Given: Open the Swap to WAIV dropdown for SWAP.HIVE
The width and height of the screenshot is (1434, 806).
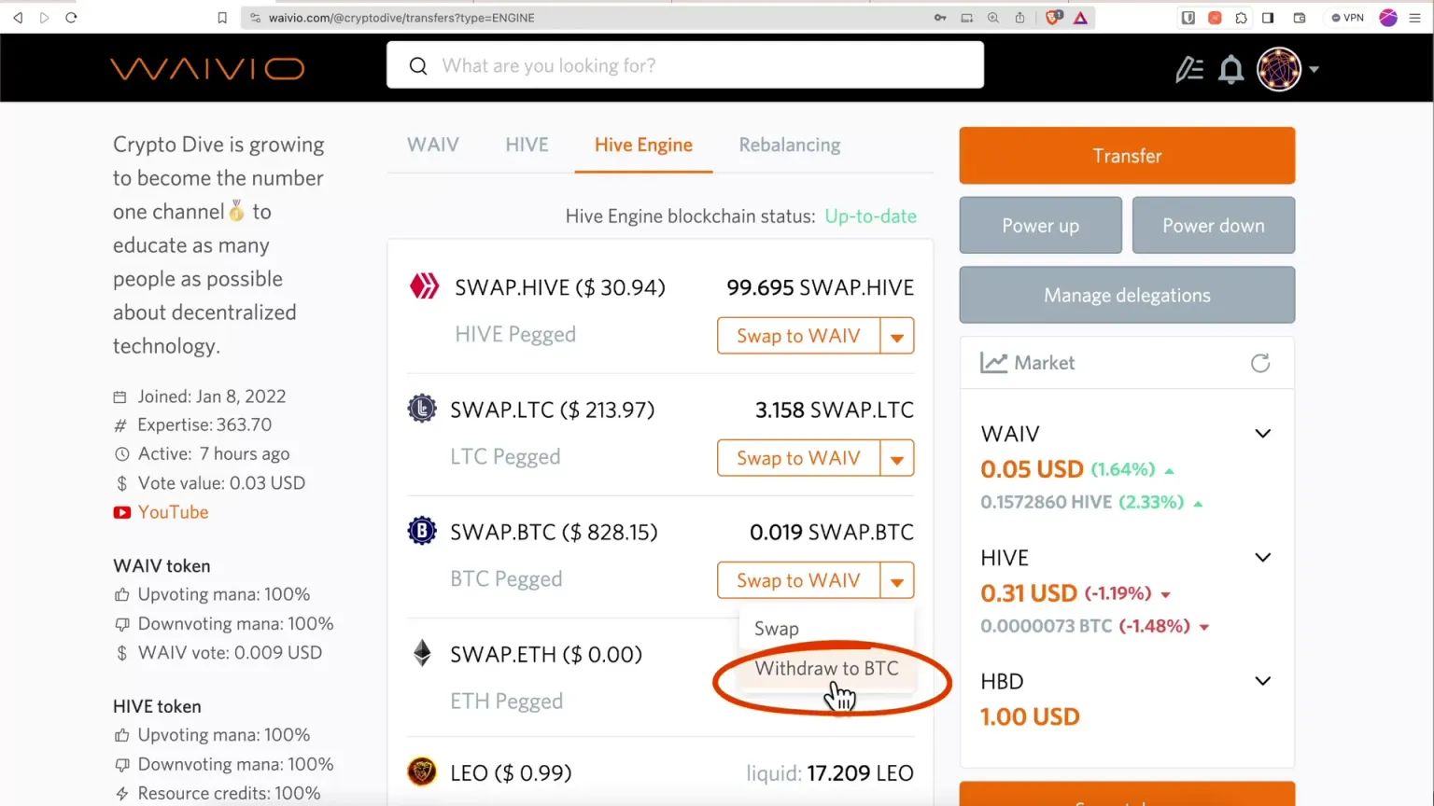Looking at the screenshot, I should coord(896,335).
